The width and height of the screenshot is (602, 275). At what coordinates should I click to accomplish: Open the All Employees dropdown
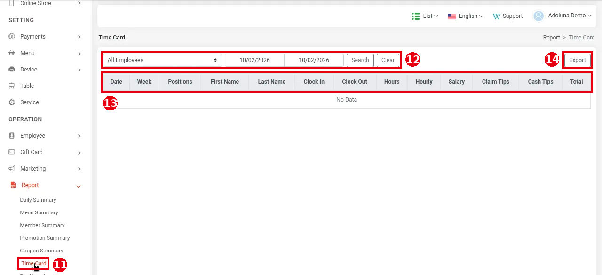click(162, 60)
